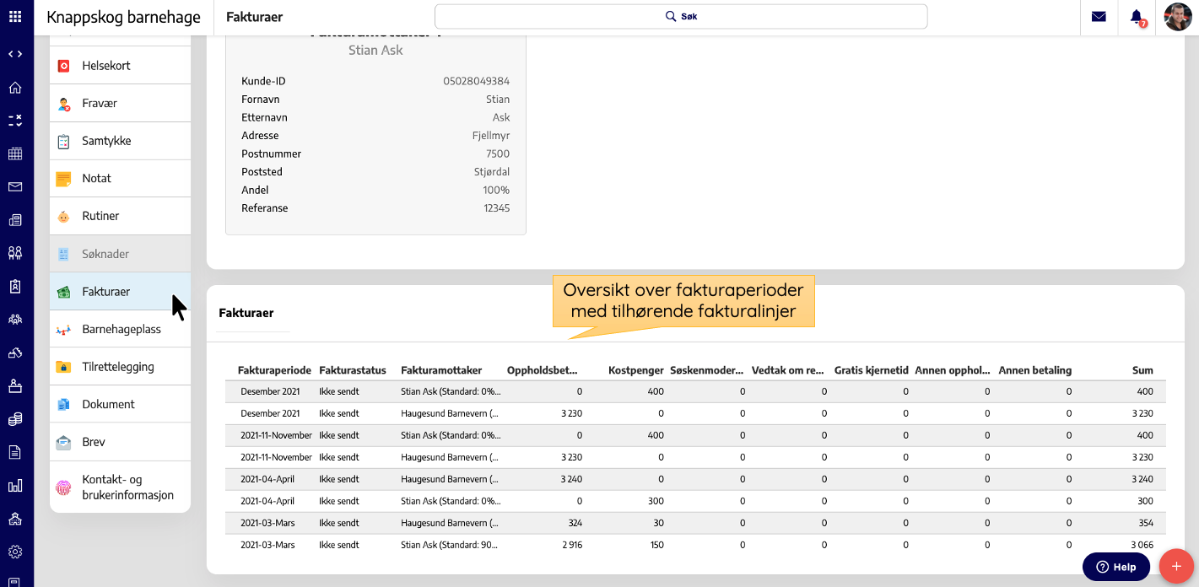Open the Rutiner menu item
This screenshot has height=587, width=1199.
(x=120, y=216)
